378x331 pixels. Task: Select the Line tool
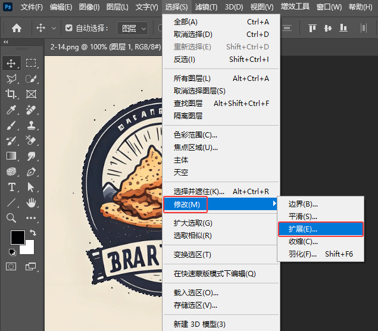click(x=11, y=203)
